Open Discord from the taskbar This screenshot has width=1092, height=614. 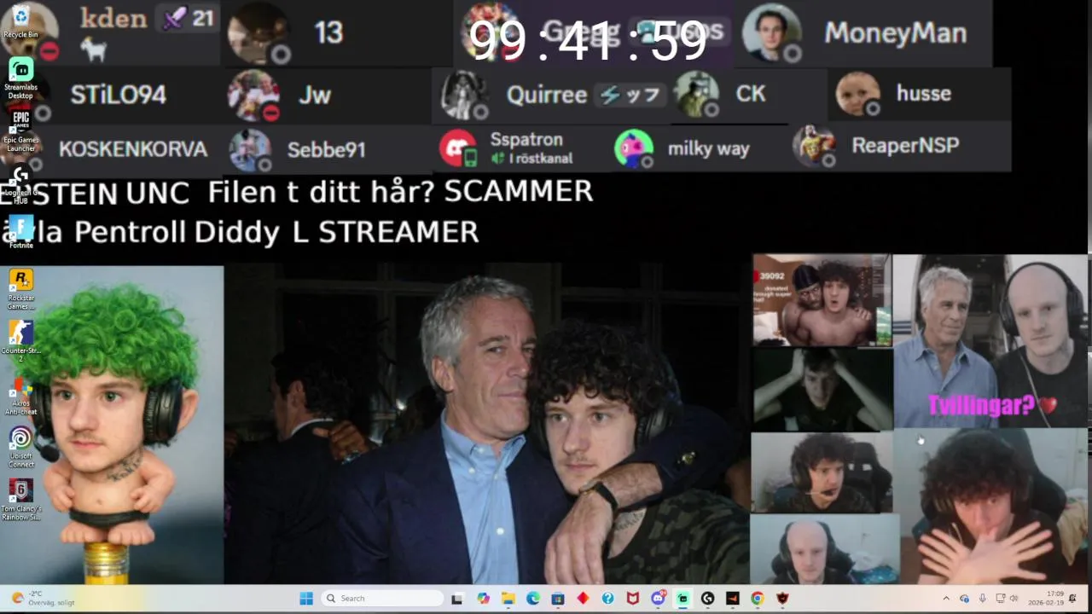[658, 599]
